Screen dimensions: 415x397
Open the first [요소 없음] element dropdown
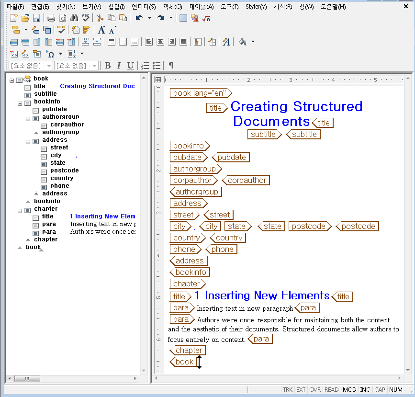click(49, 66)
